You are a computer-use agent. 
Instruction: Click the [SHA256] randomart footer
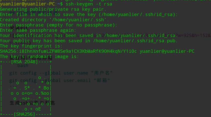[x=24, y=114]
